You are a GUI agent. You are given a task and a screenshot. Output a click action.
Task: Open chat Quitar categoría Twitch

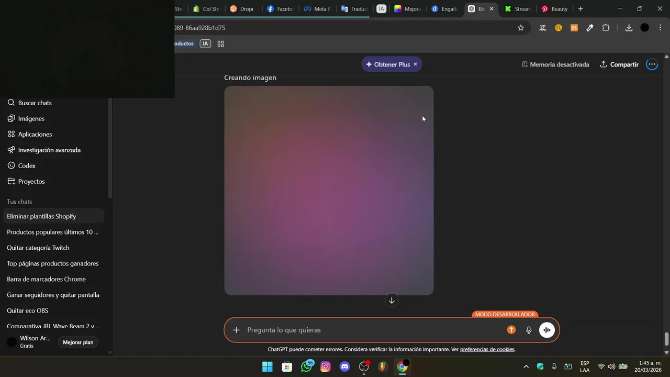coord(54,248)
